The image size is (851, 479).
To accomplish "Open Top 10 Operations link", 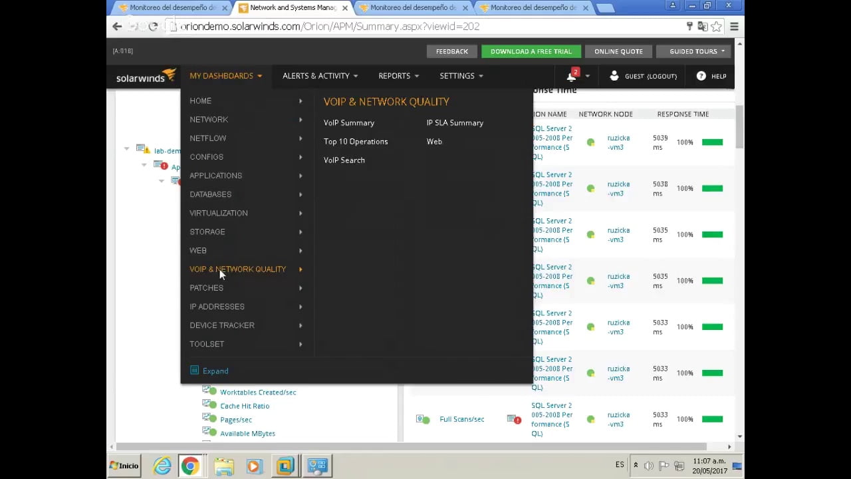I will click(356, 141).
